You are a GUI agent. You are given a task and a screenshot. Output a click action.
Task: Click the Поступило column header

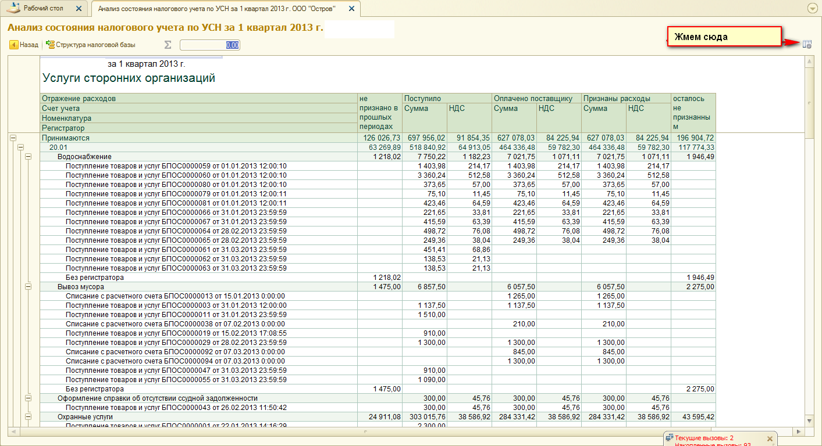tap(447, 99)
